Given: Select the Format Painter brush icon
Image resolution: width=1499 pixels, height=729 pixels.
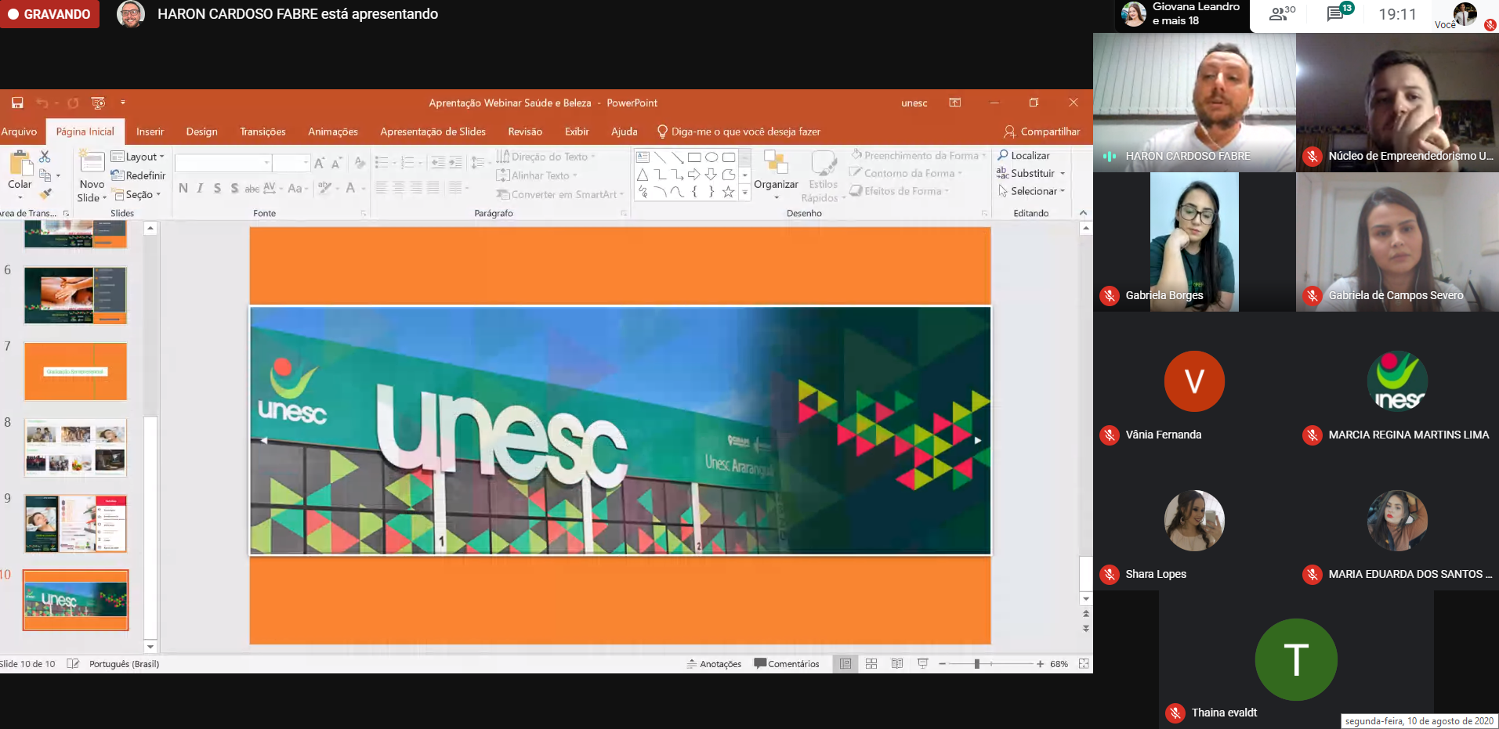Looking at the screenshot, I should click(45, 193).
